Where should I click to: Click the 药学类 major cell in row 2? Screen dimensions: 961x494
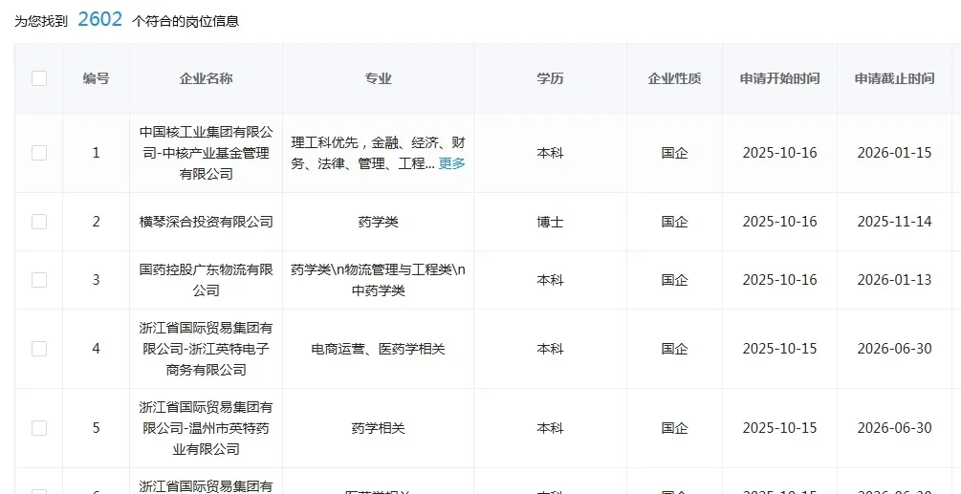378,222
